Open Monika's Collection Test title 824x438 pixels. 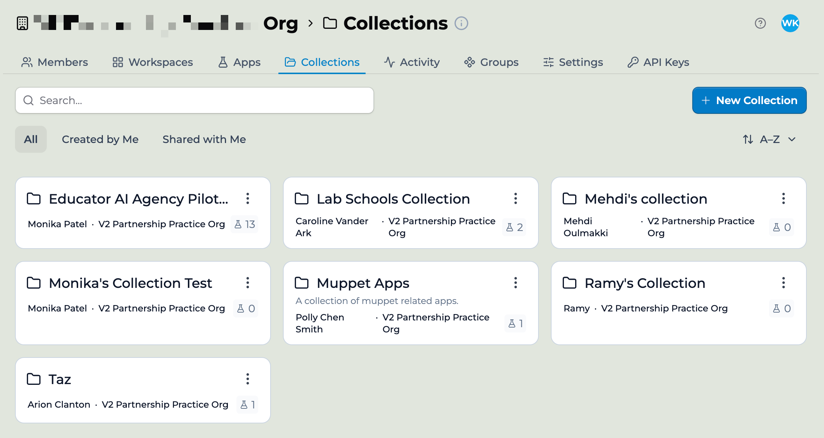130,283
